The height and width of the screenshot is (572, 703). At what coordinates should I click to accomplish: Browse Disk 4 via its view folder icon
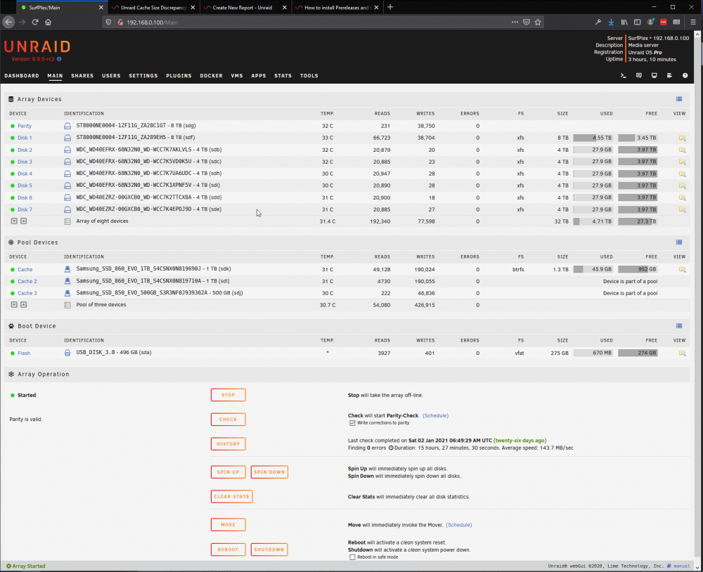[682, 174]
